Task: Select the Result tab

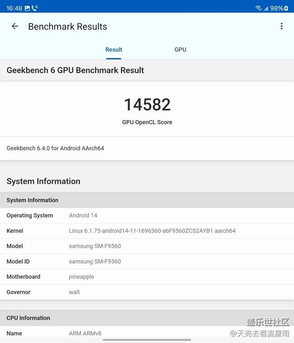Action: (x=114, y=50)
